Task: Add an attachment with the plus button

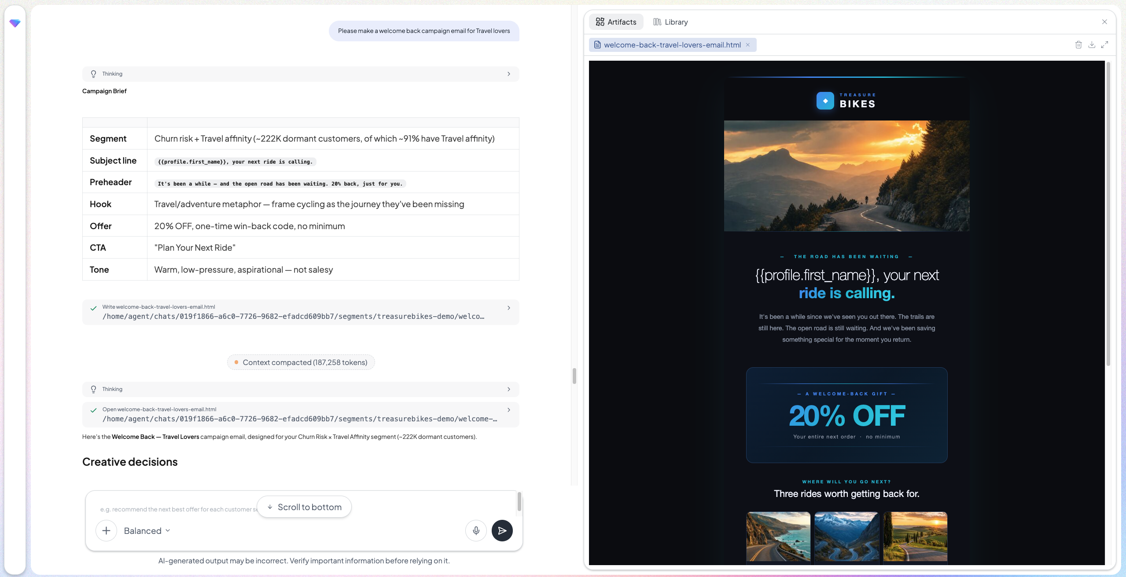Action: [106, 530]
